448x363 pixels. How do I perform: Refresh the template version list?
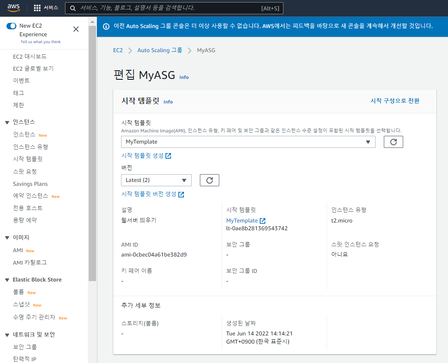point(209,180)
